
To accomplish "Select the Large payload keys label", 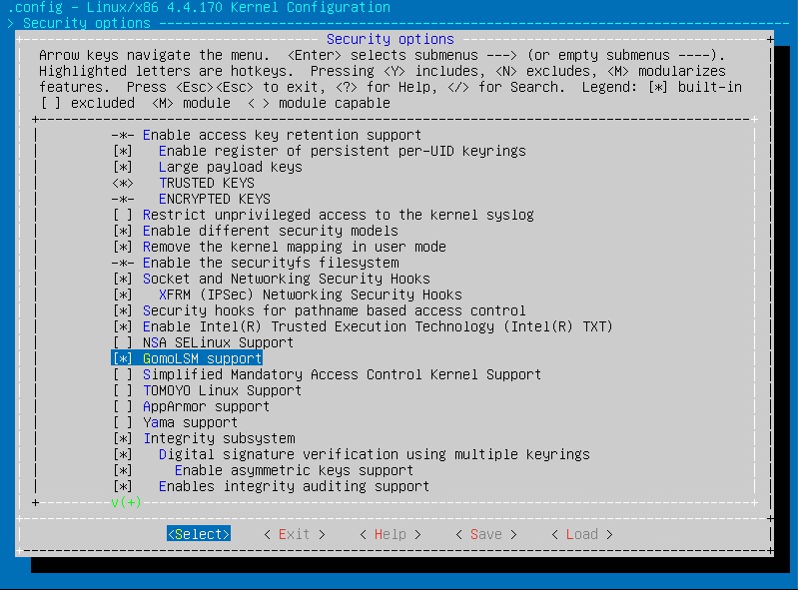I will [230, 167].
